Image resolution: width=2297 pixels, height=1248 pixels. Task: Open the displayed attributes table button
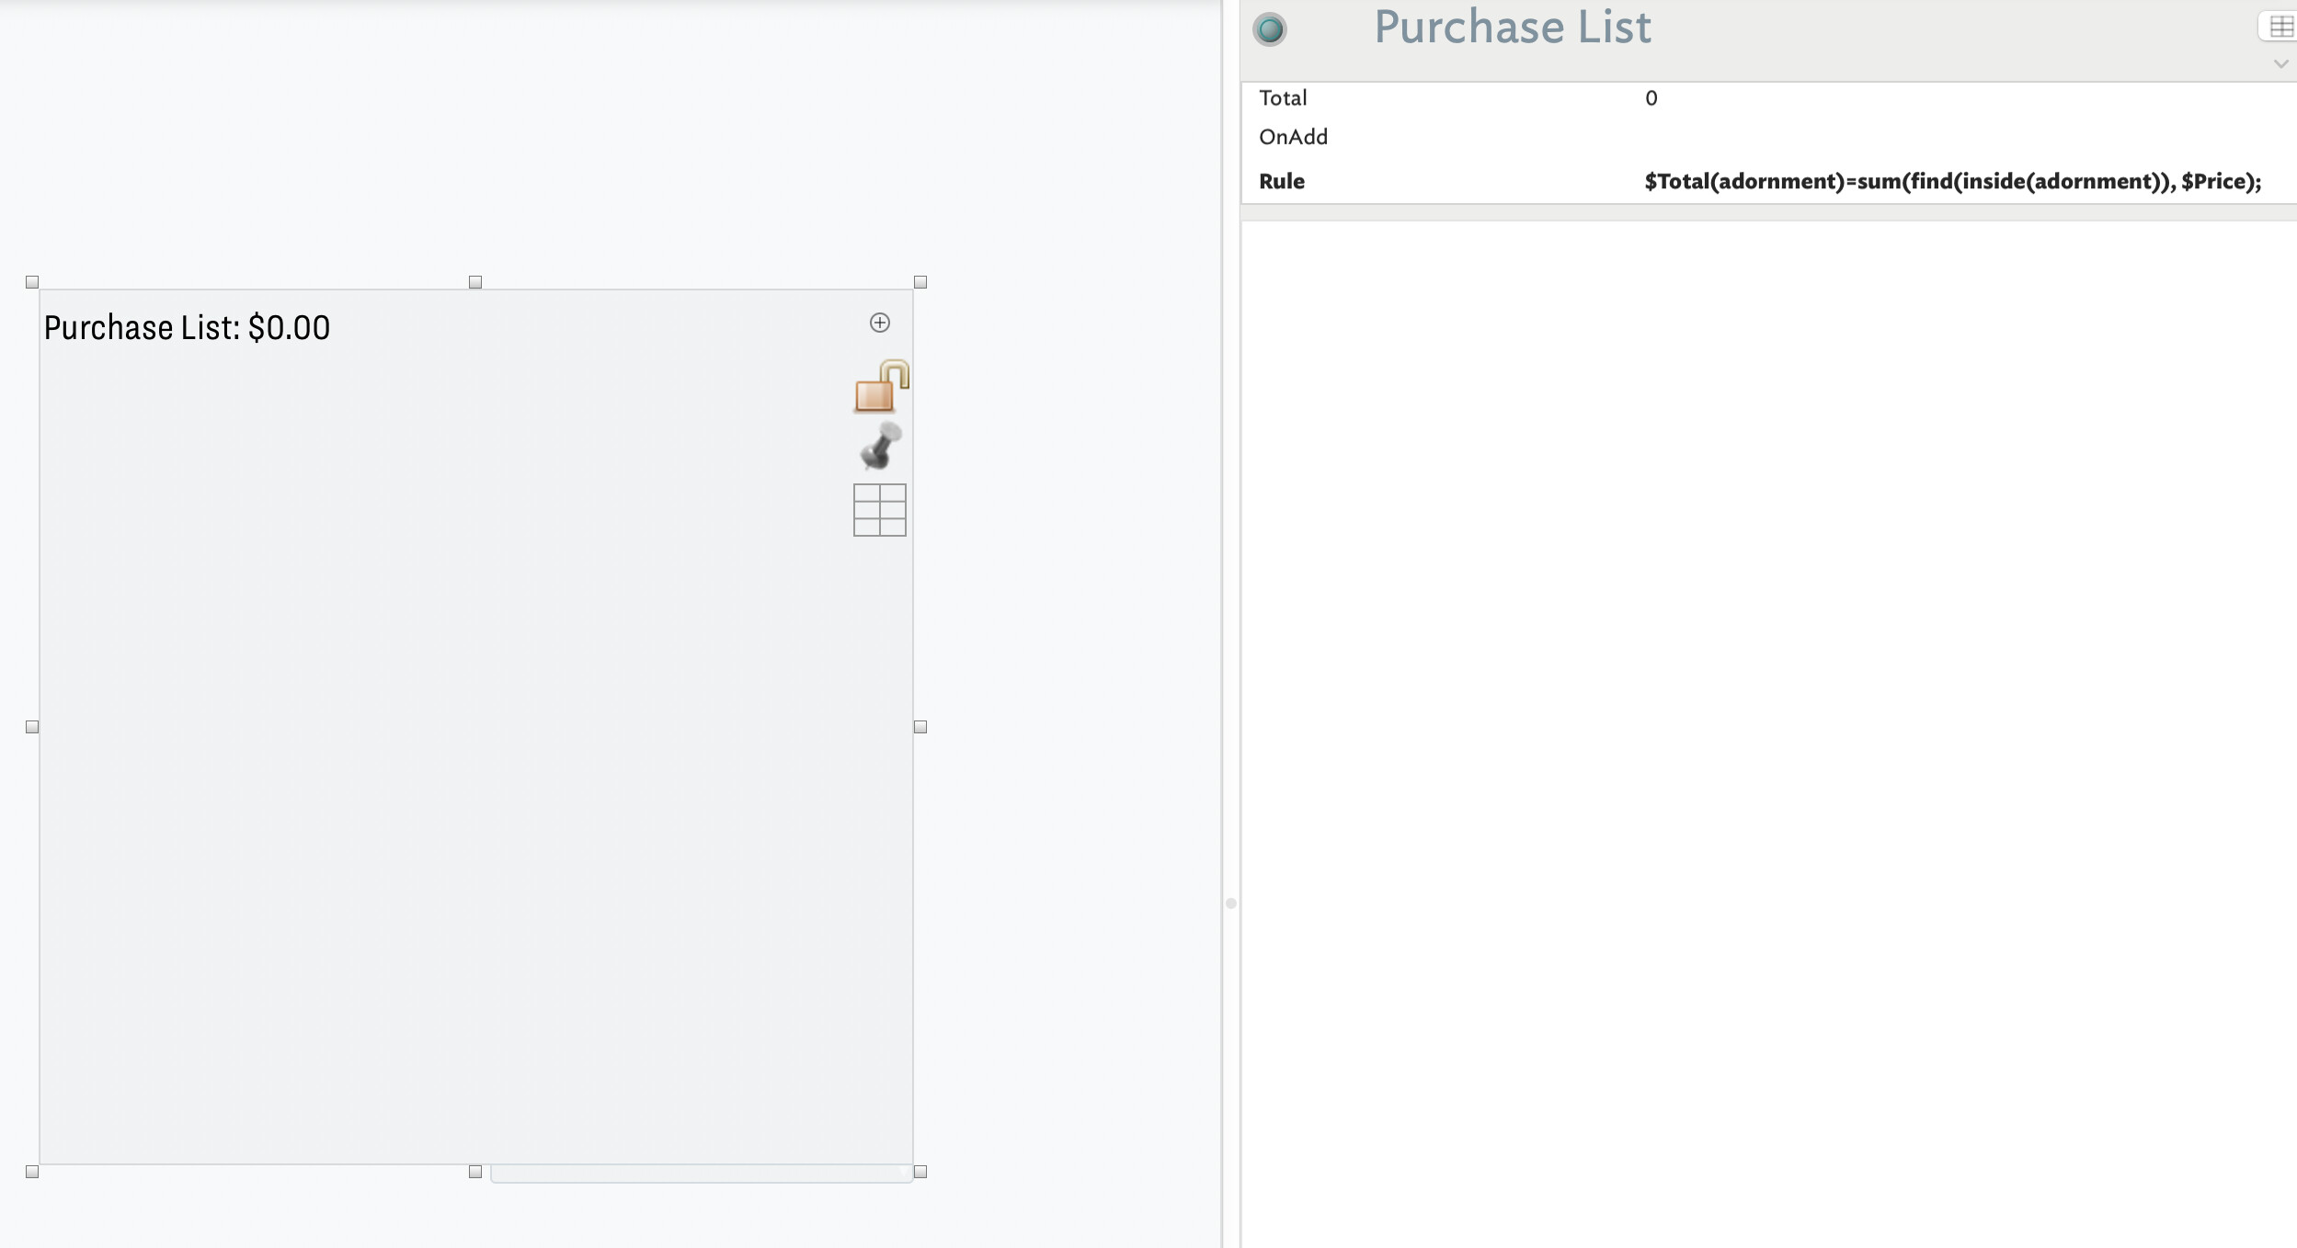coord(2280,27)
